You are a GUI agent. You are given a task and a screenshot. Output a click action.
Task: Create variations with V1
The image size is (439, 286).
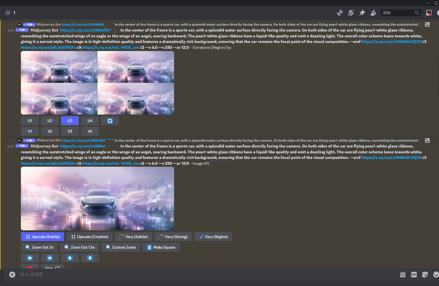(30, 131)
